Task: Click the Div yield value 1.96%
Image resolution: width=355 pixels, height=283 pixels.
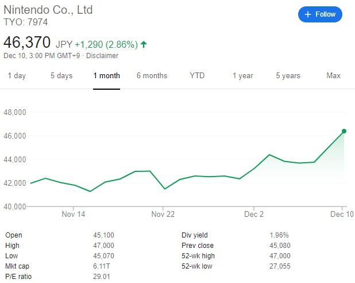Action: click(279, 235)
